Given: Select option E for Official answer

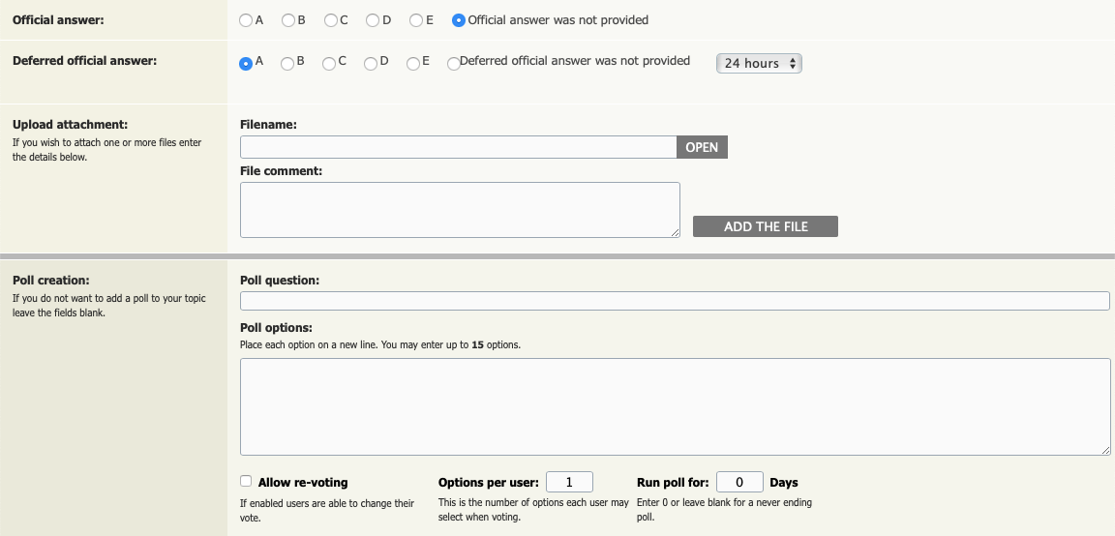Looking at the screenshot, I should click(x=416, y=20).
